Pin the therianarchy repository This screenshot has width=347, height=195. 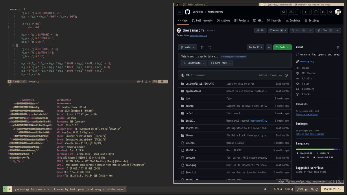261,30
